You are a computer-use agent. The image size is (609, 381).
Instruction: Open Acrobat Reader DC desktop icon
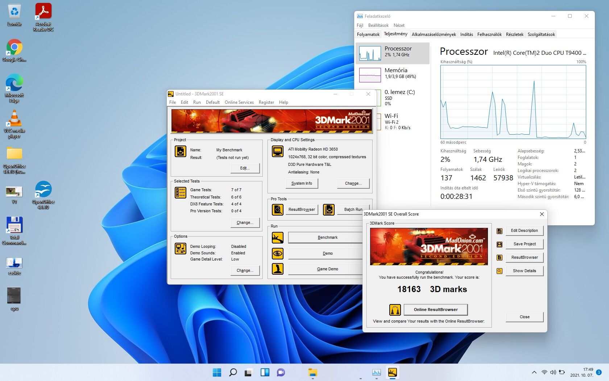coord(43,17)
